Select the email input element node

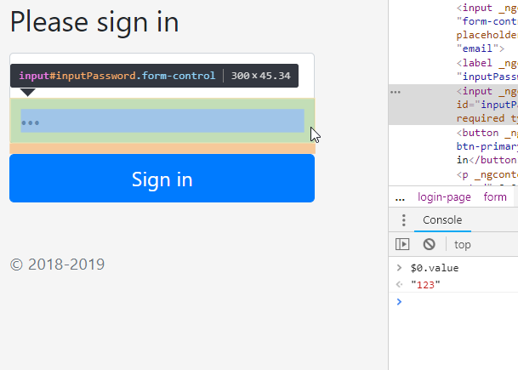pos(487,28)
